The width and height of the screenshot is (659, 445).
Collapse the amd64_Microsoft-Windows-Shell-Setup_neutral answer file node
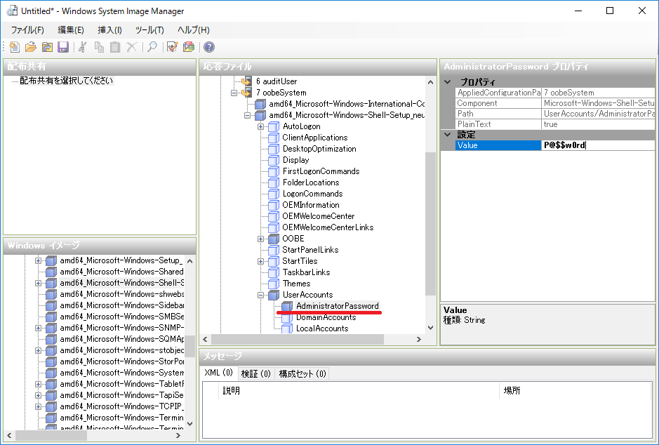pos(248,115)
